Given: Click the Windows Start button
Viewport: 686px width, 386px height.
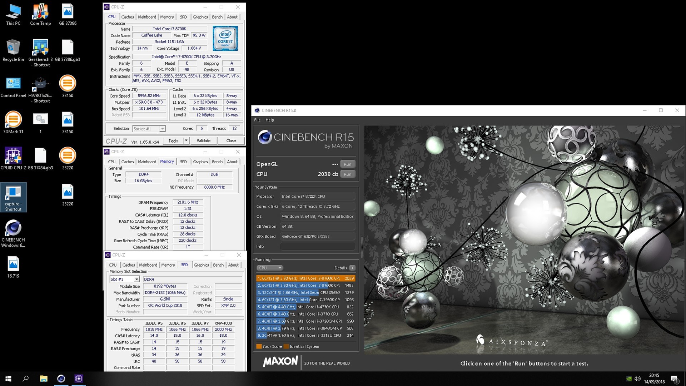Looking at the screenshot, I should (x=8, y=378).
